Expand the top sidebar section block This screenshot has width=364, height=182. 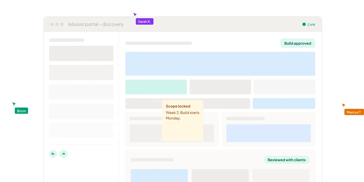point(81,53)
